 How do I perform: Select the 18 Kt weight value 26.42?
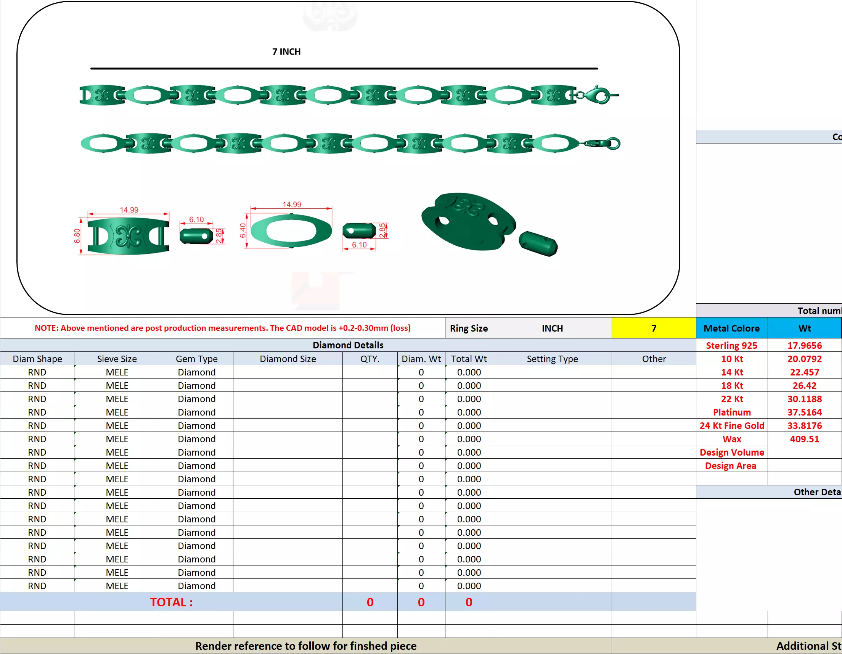click(x=804, y=385)
